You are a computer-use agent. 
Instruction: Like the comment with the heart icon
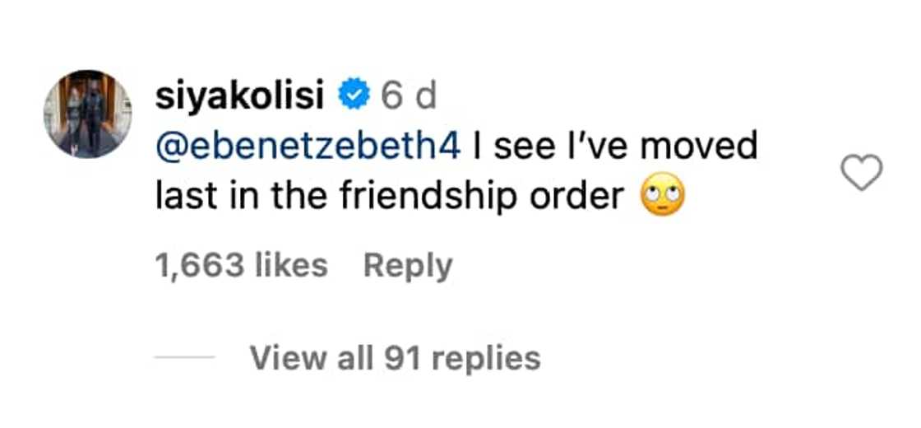[x=863, y=174]
